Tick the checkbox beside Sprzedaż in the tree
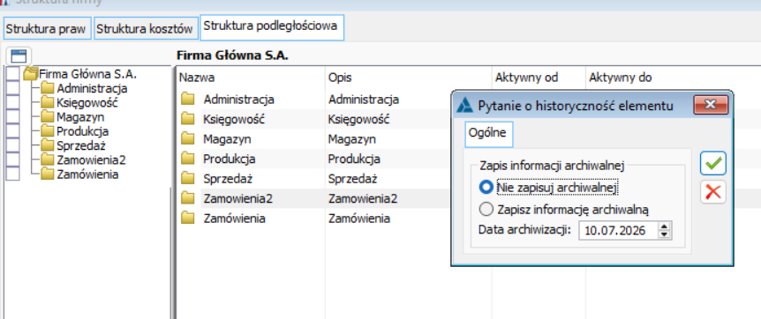This screenshot has height=319, width=761. [13, 145]
